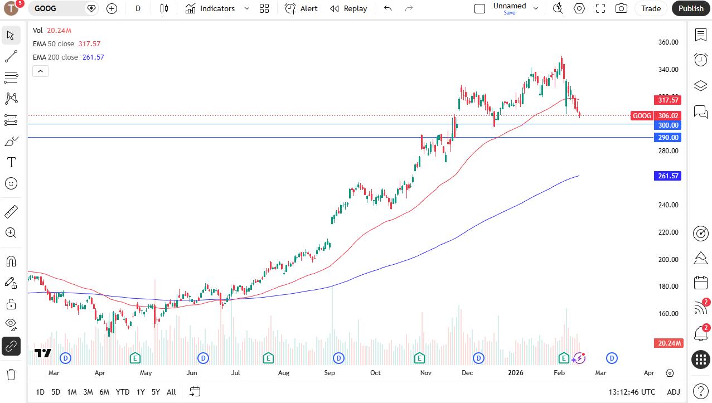The height and width of the screenshot is (403, 712).
Task: Undo the last action
Action: [388, 8]
